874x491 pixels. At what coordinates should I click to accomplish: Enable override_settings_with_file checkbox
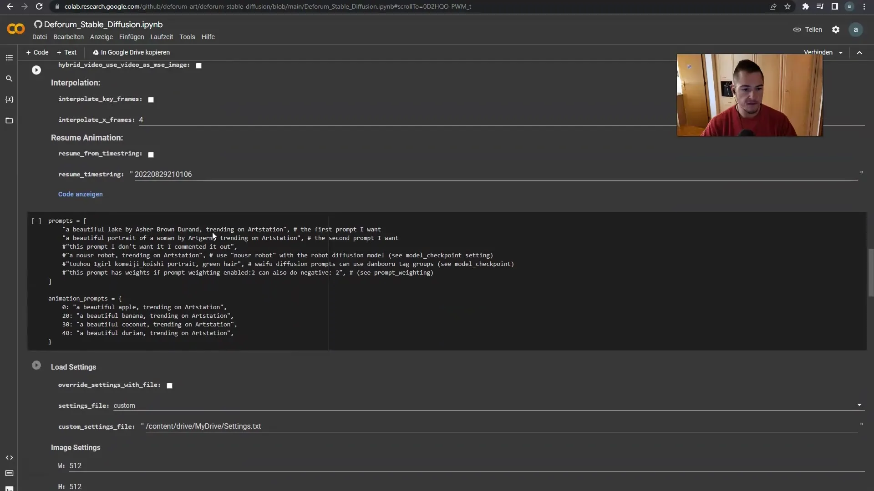(x=169, y=386)
